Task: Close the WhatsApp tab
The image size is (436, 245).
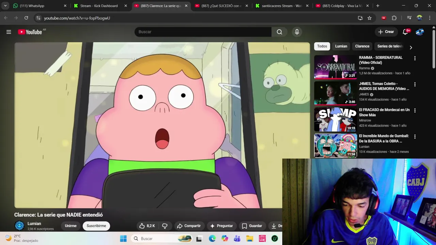Action: pos(65,6)
